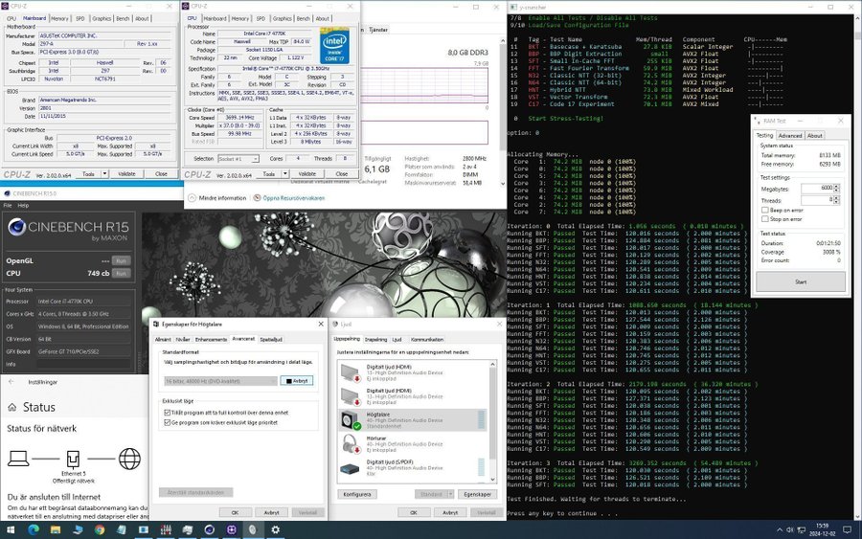
Task: Click the globe internet icon in network status
Action: tap(129, 459)
